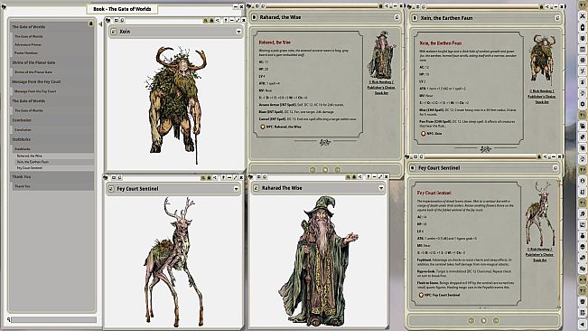
Task: Click link icon right of Xein, the Earthen Faun title
Action: point(557,18)
